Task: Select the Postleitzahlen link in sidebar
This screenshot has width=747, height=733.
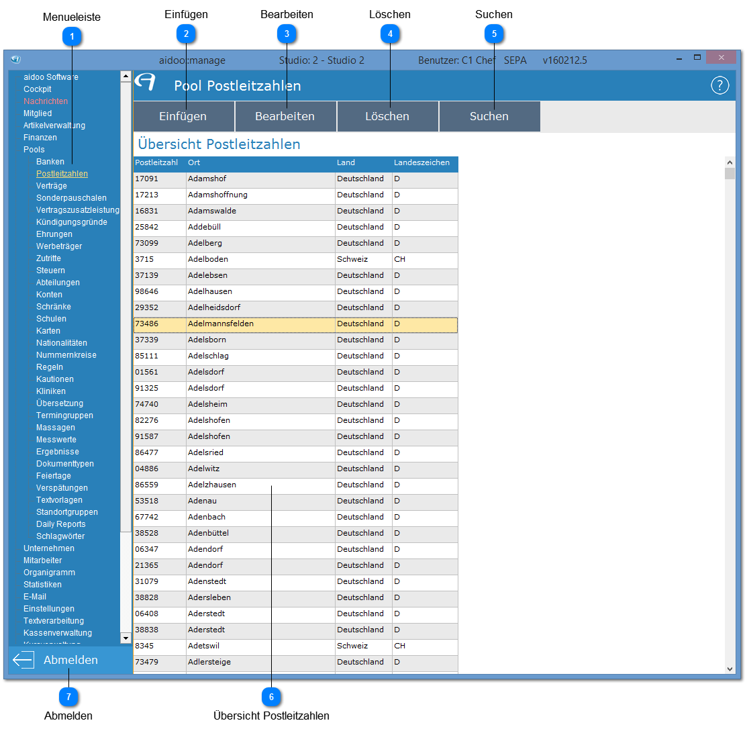Action: pyautogui.click(x=62, y=173)
